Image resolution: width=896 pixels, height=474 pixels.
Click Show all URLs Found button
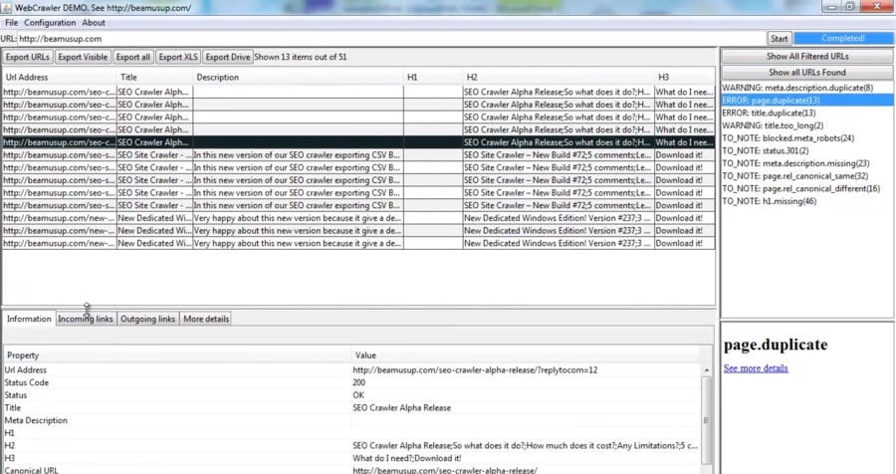(x=806, y=72)
